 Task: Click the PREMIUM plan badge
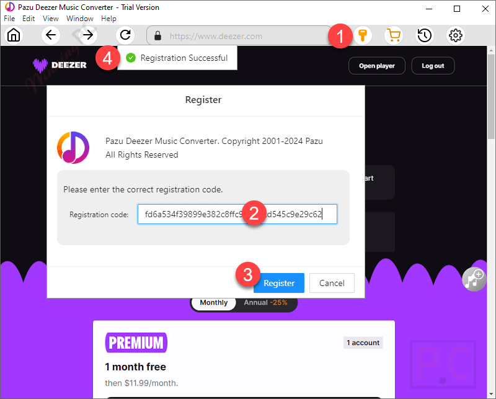136,343
